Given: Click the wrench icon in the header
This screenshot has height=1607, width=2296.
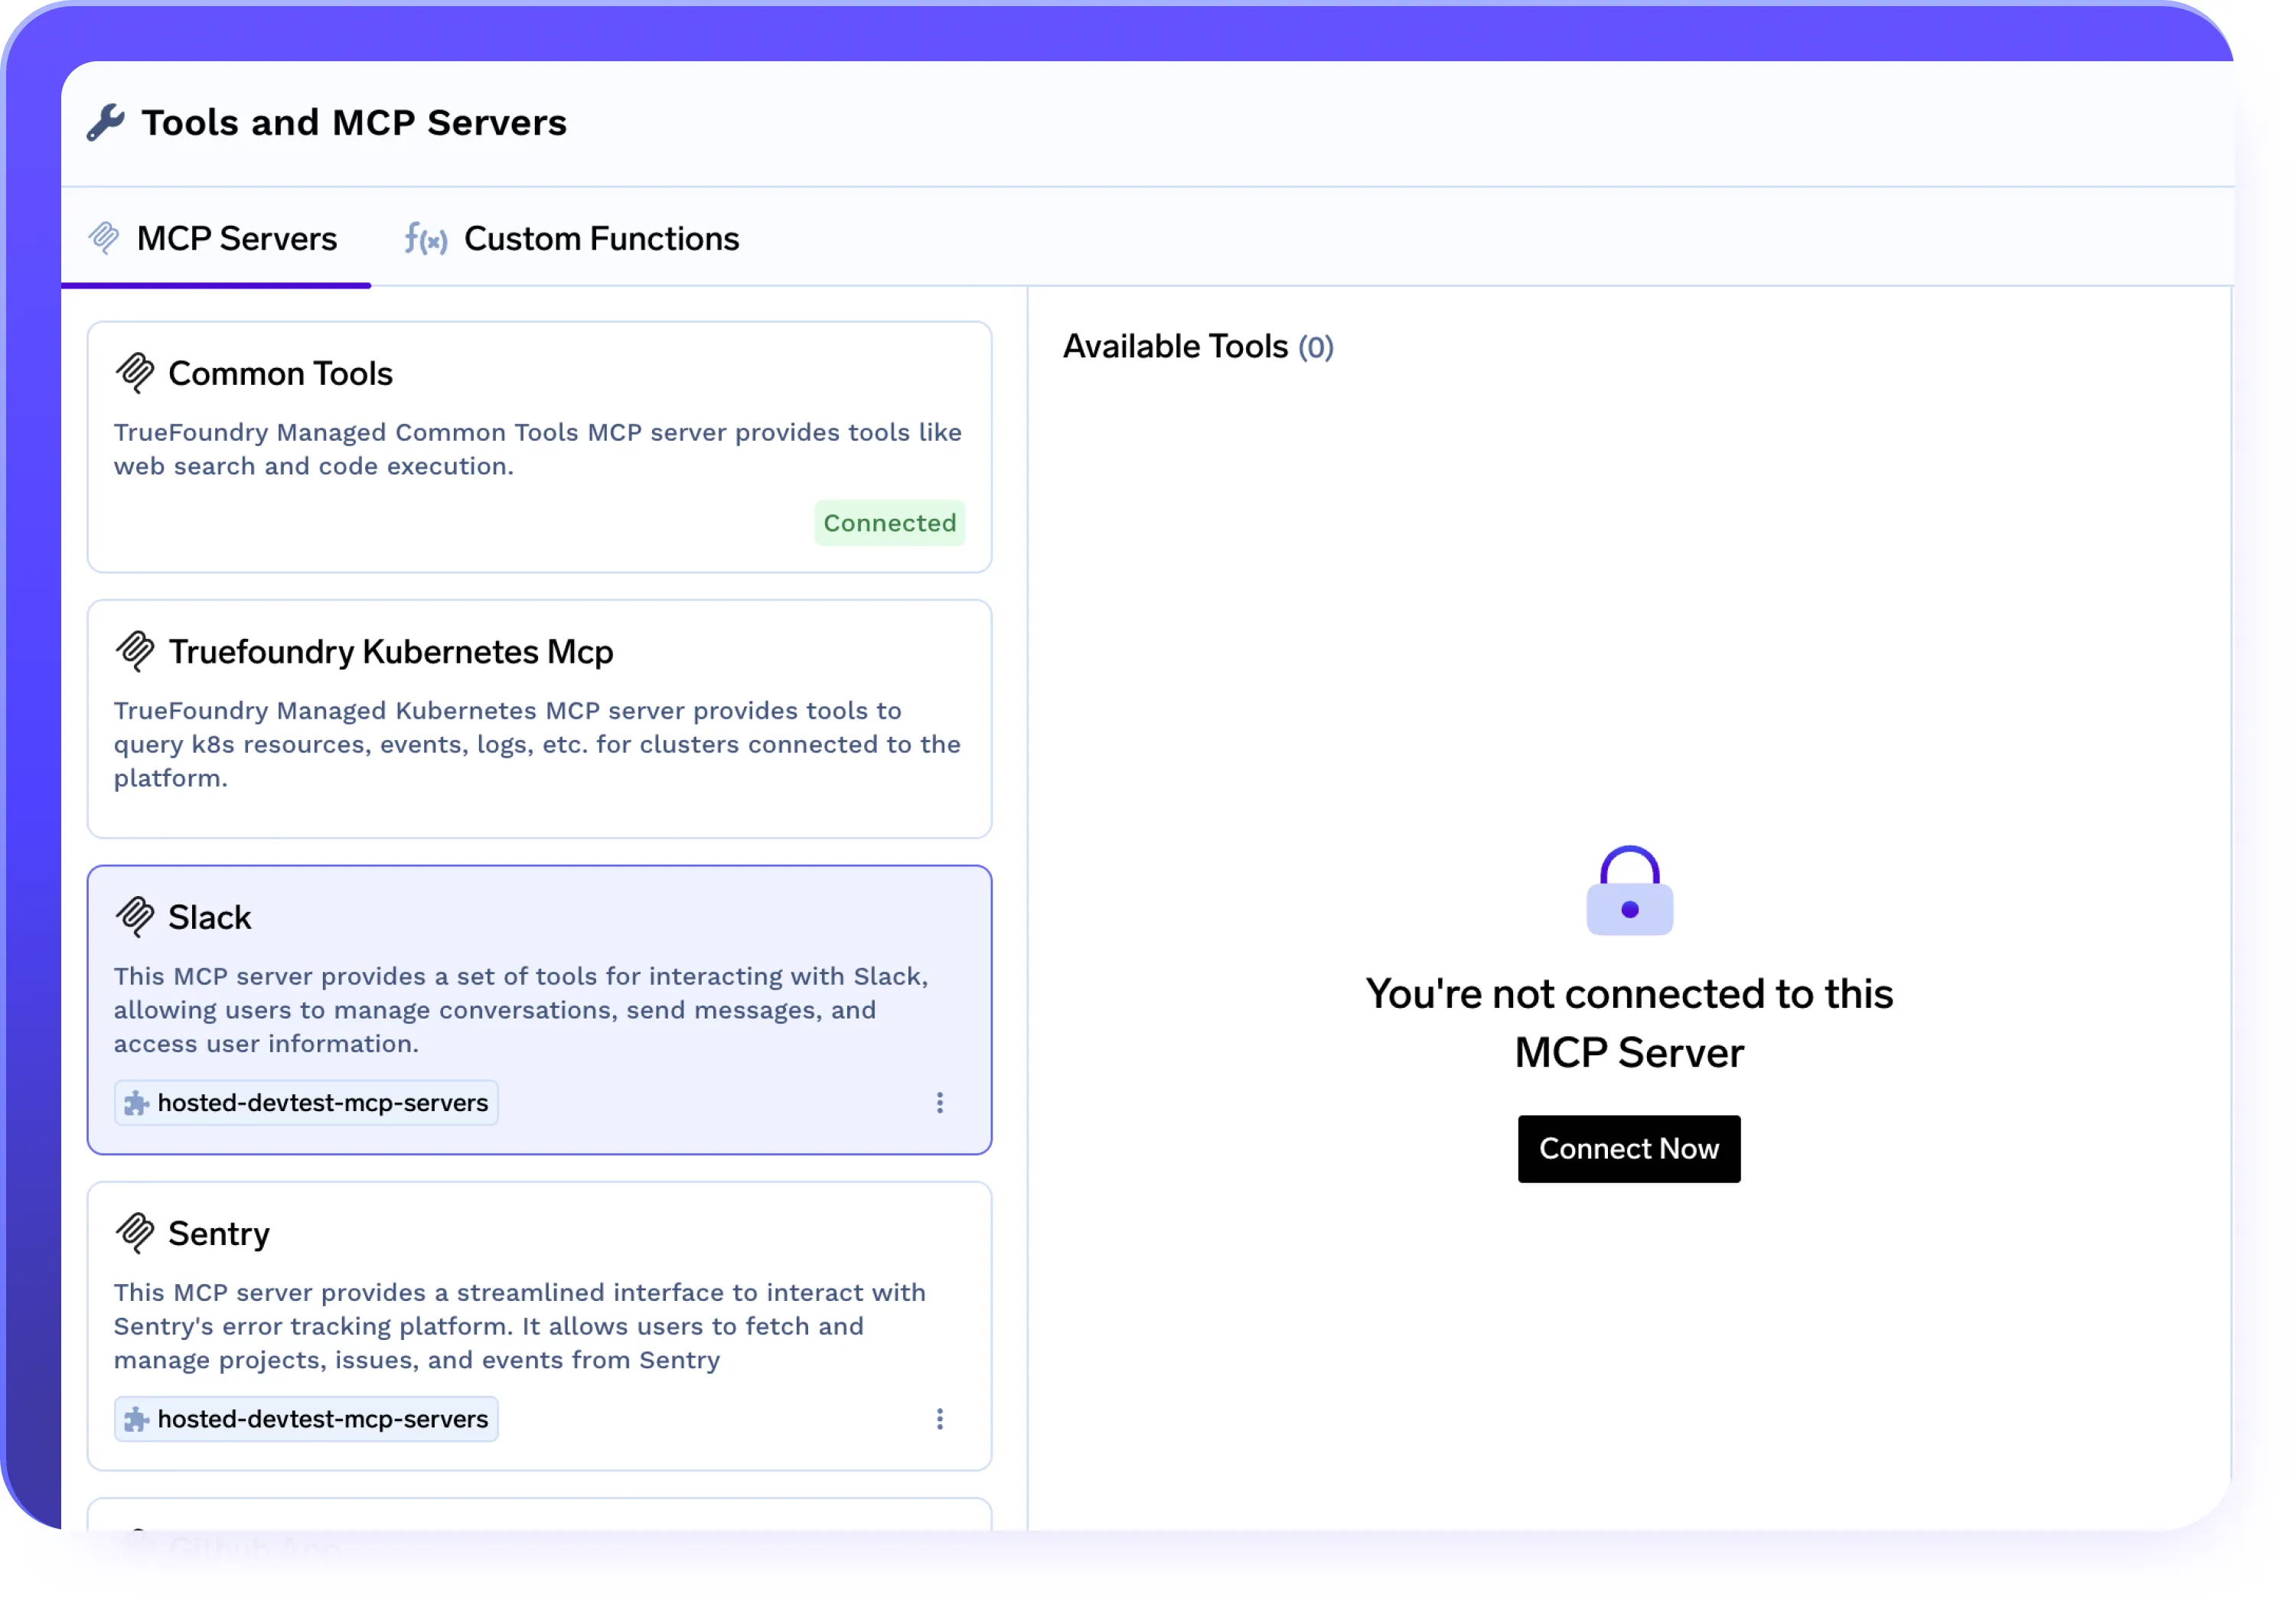Looking at the screenshot, I should click(x=107, y=121).
